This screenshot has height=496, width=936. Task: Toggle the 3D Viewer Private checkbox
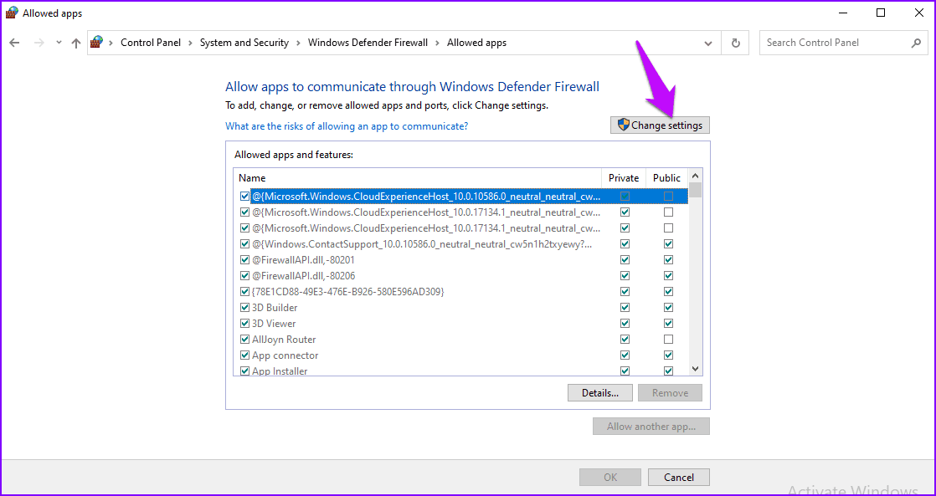[x=625, y=323]
